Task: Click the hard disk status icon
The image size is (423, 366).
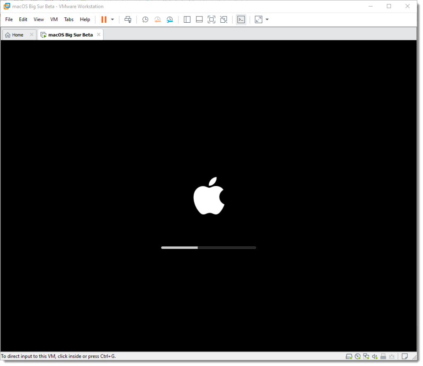Action: pyautogui.click(x=349, y=356)
